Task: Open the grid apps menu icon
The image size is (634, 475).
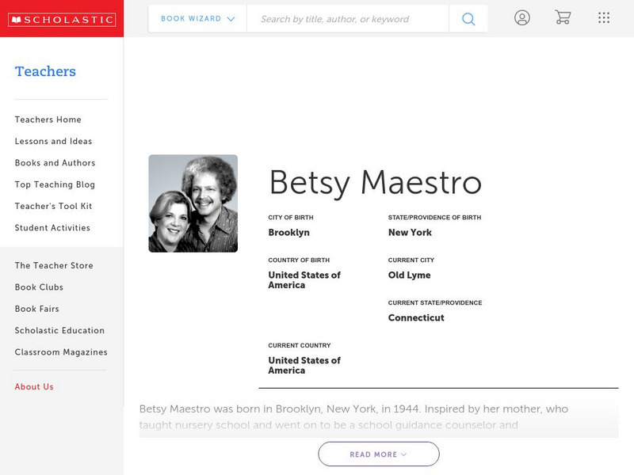Action: [x=603, y=17]
